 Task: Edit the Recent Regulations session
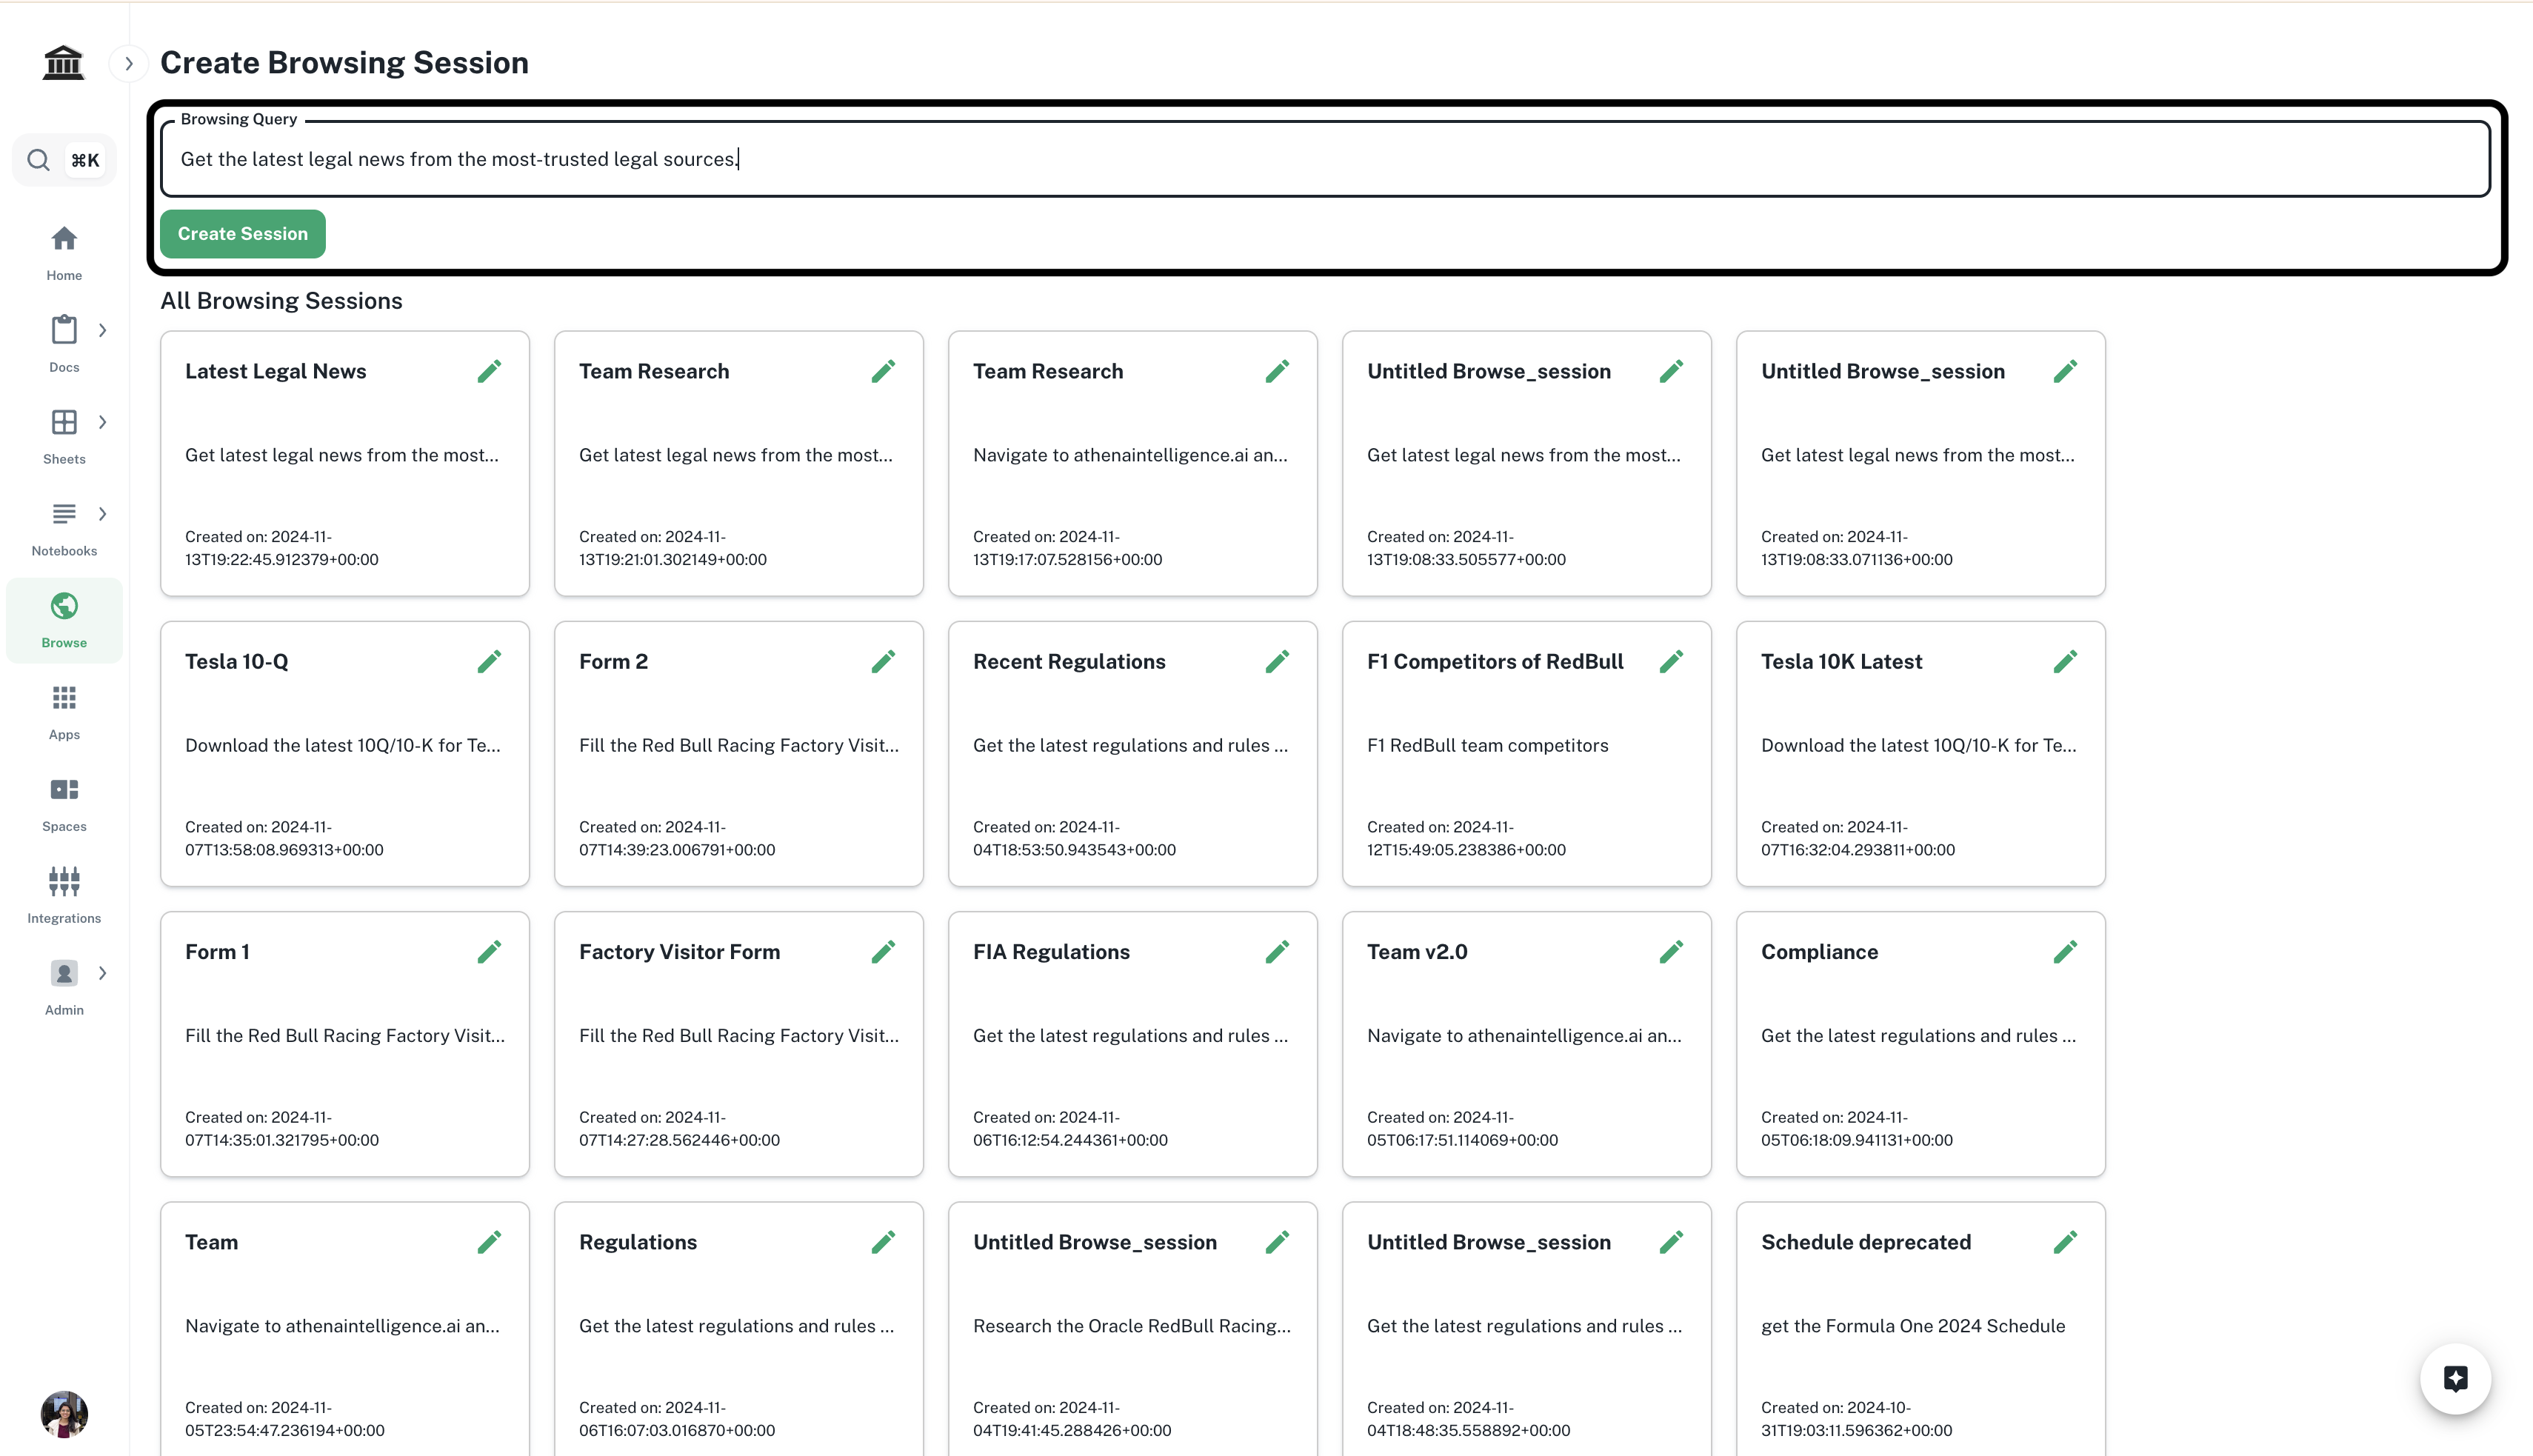coord(1277,661)
